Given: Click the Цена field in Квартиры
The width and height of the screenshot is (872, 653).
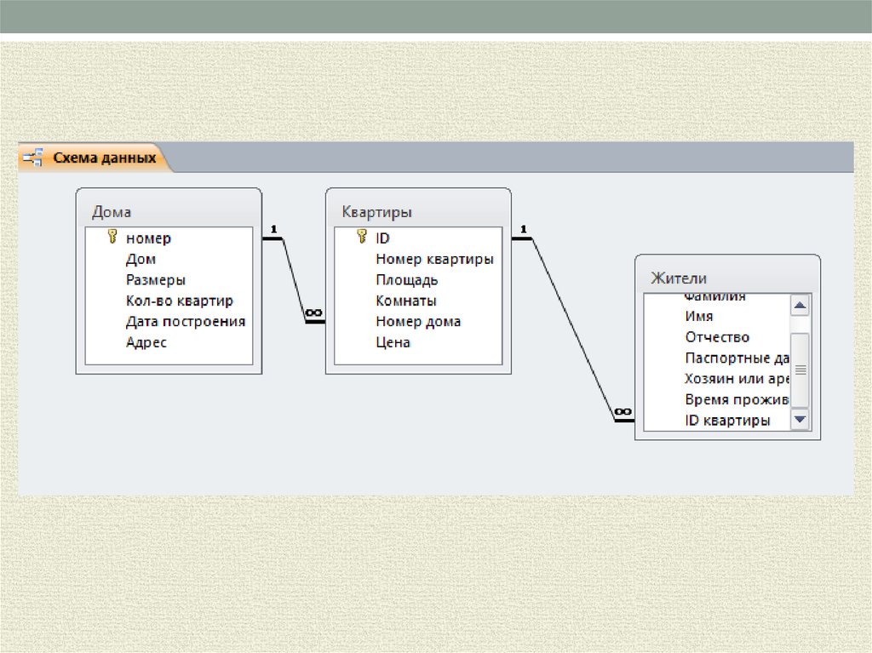Looking at the screenshot, I should point(393,342).
